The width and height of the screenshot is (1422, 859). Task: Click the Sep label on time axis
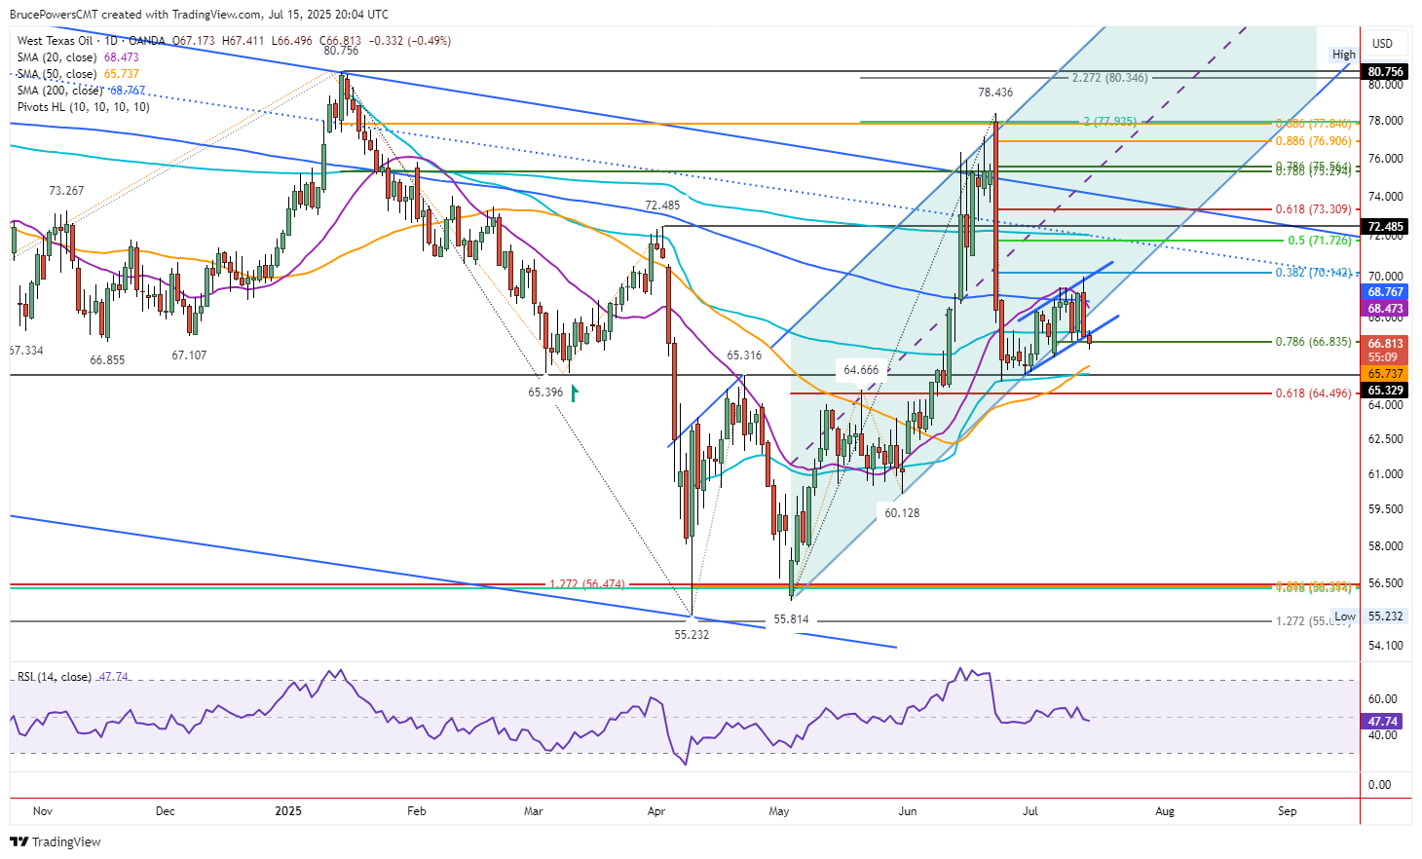(x=1288, y=810)
